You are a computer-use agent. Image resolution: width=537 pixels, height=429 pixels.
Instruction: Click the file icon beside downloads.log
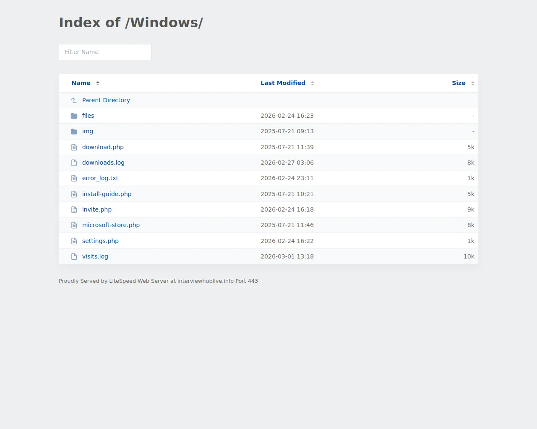[x=74, y=163]
